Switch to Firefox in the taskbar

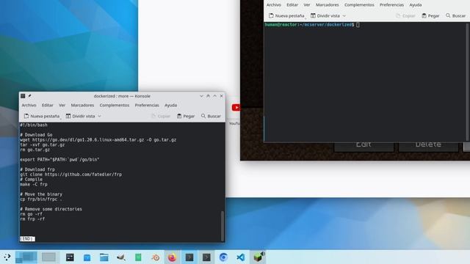pos(172,257)
